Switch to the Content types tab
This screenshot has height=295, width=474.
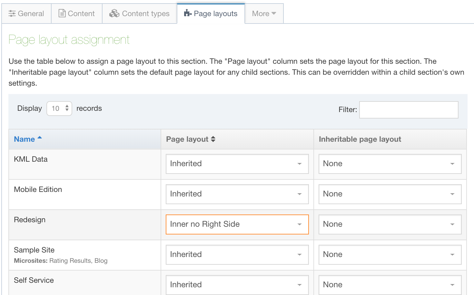(140, 14)
